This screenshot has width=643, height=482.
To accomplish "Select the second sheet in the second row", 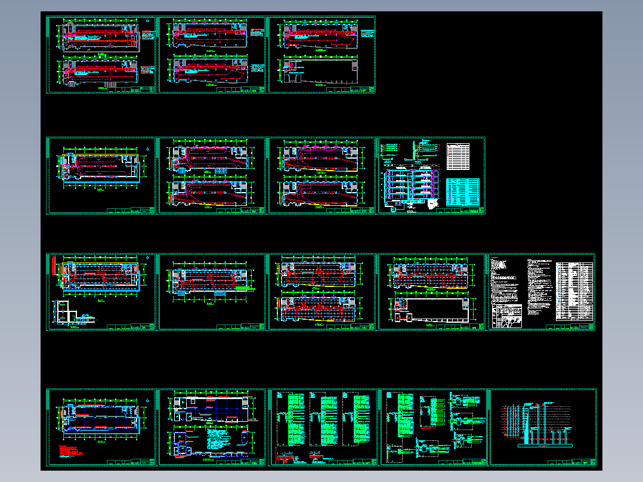I will pyautogui.click(x=211, y=175).
